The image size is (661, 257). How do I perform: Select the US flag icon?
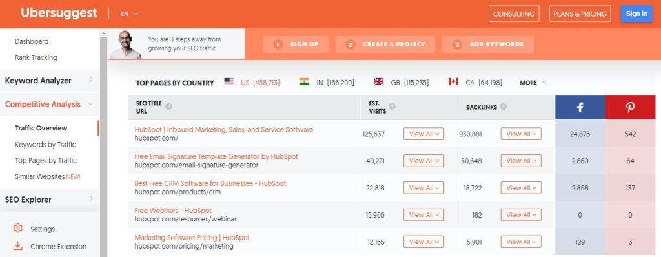[x=229, y=82]
